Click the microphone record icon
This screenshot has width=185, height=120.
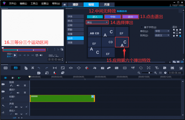(54, 73)
